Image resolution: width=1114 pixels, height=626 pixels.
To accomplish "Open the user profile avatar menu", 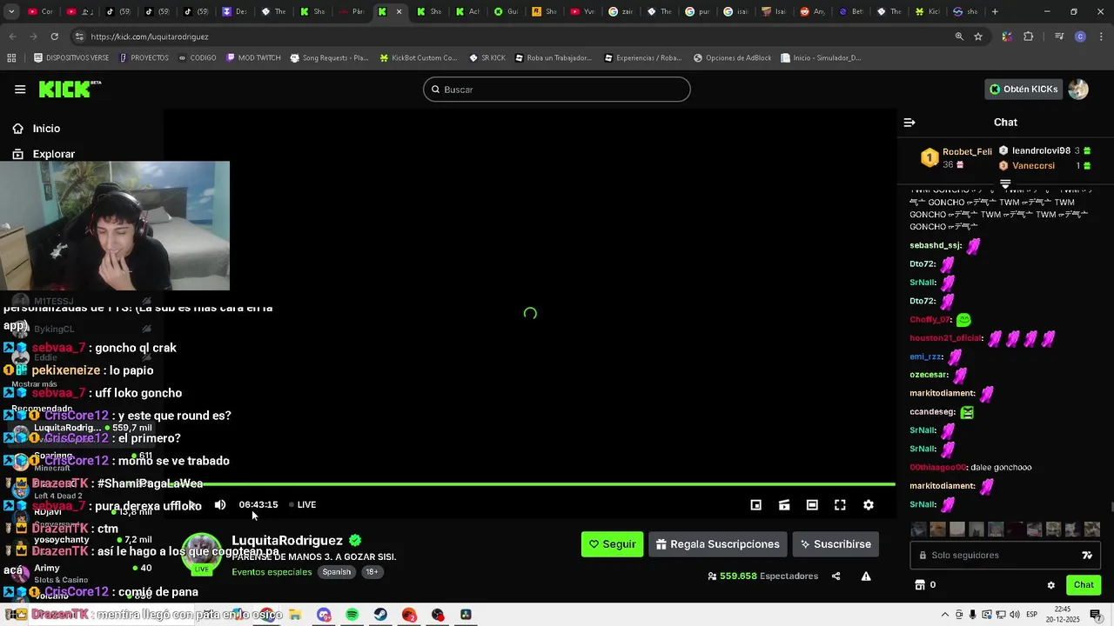I will tap(1078, 89).
